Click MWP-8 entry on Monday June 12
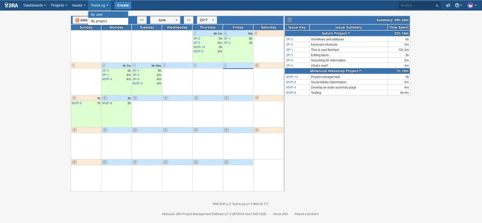This screenshot has height=223, width=482. 107,103
